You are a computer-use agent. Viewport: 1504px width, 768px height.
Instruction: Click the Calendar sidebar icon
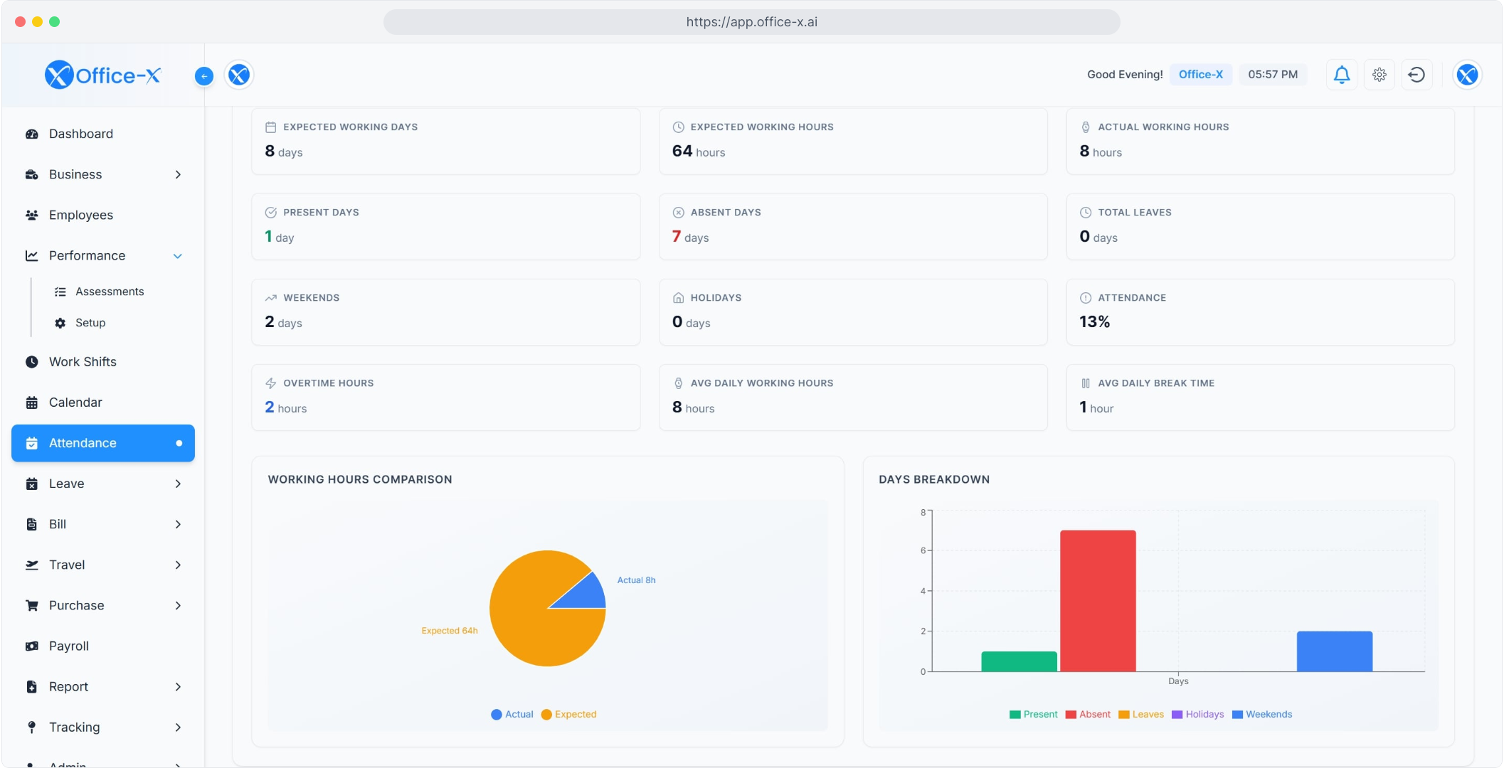click(32, 402)
